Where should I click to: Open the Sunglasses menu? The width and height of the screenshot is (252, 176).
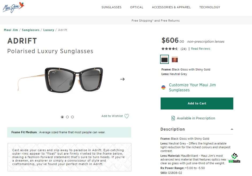pyautogui.click(x=111, y=7)
